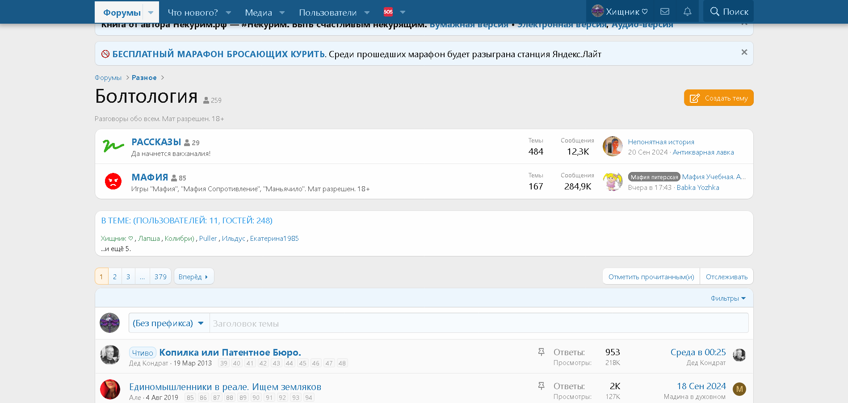Click the РАССКАЗЫ green scribble forum icon
Screen dimensions: 848x403
pyautogui.click(x=113, y=146)
